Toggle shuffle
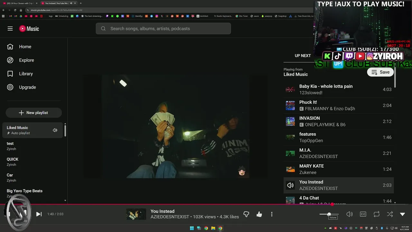Image resolution: width=412 pixels, height=232 pixels. coord(390,214)
